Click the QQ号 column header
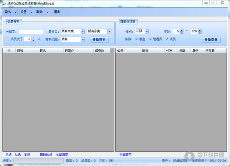Viewport: 230px width, 166px height. click(x=128, y=51)
